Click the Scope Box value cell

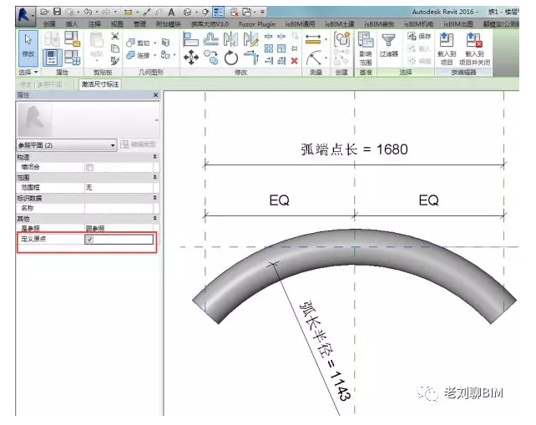tap(119, 187)
